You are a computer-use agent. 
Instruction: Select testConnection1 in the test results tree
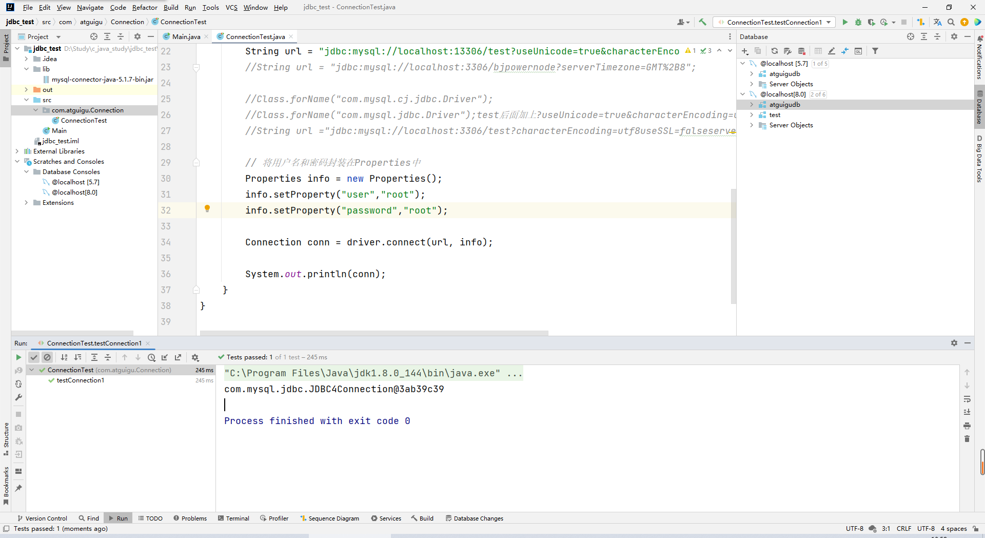[x=81, y=380]
